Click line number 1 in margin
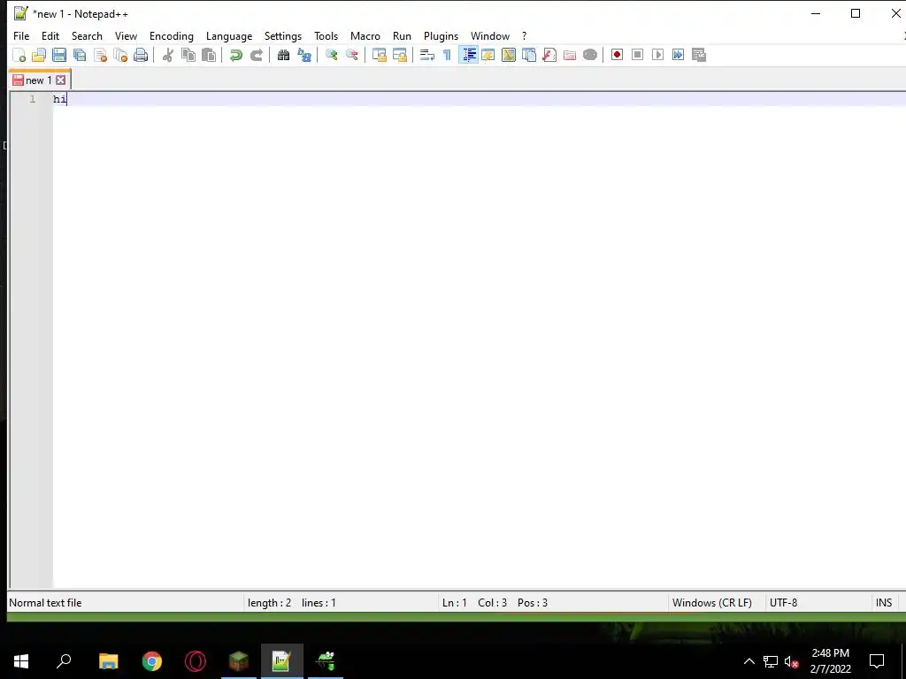The image size is (906, 679). point(33,99)
